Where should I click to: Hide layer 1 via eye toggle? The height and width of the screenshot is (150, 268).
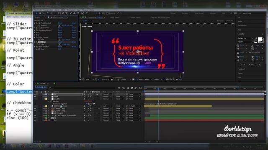click(35, 94)
